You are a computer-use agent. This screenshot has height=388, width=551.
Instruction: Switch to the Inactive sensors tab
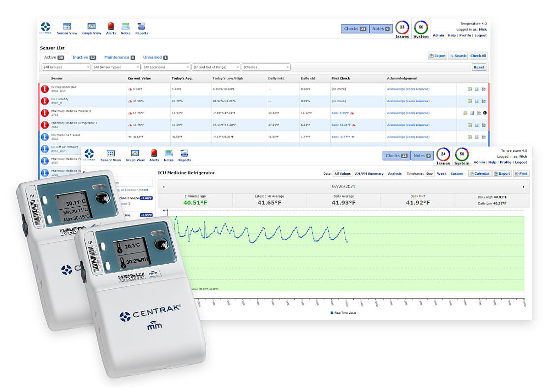click(x=83, y=57)
